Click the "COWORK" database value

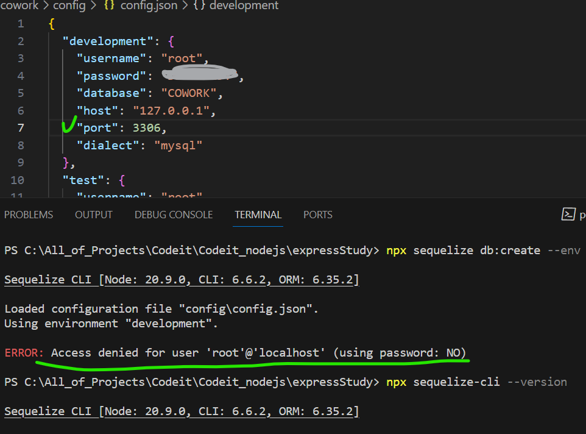189,93
